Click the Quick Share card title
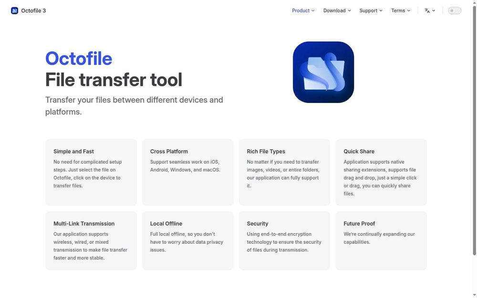The image size is (477, 298). click(x=359, y=152)
